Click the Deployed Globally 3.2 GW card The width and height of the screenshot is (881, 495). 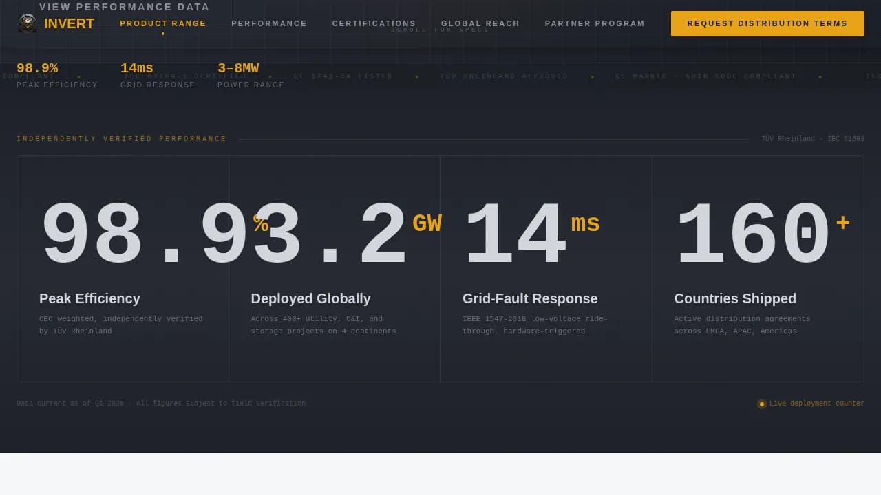335,268
